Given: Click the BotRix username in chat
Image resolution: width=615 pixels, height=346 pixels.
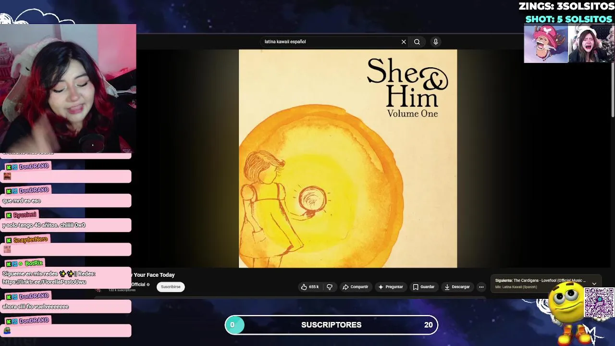Looking at the screenshot, I should (34, 263).
